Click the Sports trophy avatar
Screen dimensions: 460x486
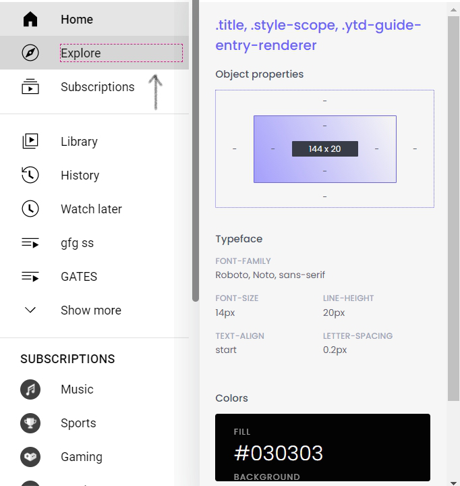(x=30, y=423)
